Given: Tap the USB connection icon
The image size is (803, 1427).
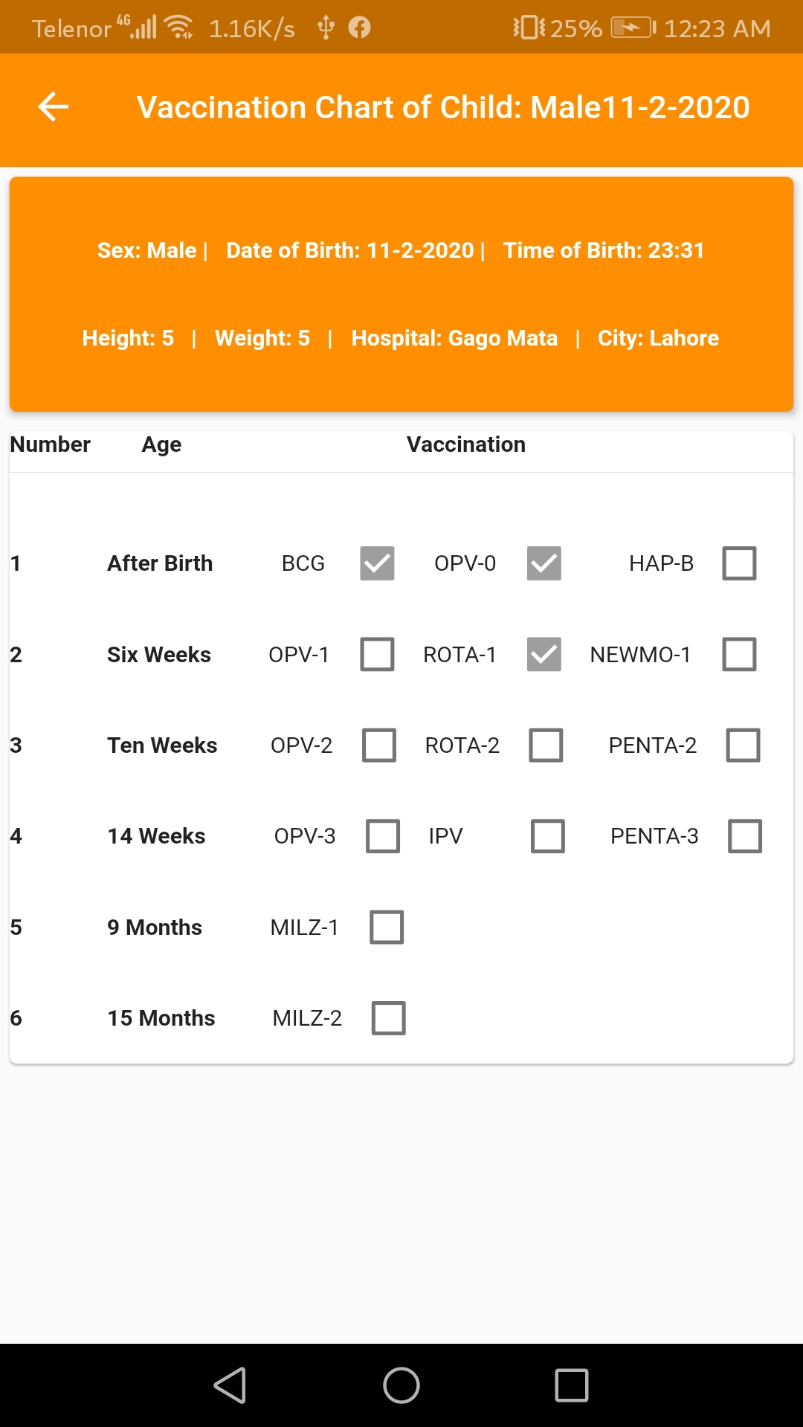Looking at the screenshot, I should 326,28.
